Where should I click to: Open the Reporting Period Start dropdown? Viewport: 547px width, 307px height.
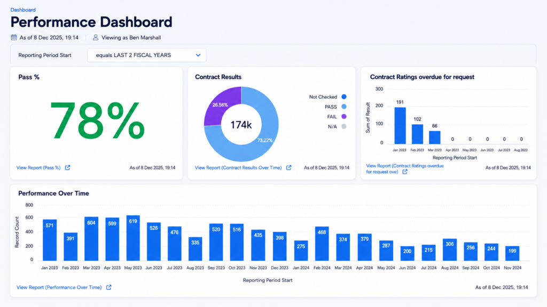click(146, 55)
